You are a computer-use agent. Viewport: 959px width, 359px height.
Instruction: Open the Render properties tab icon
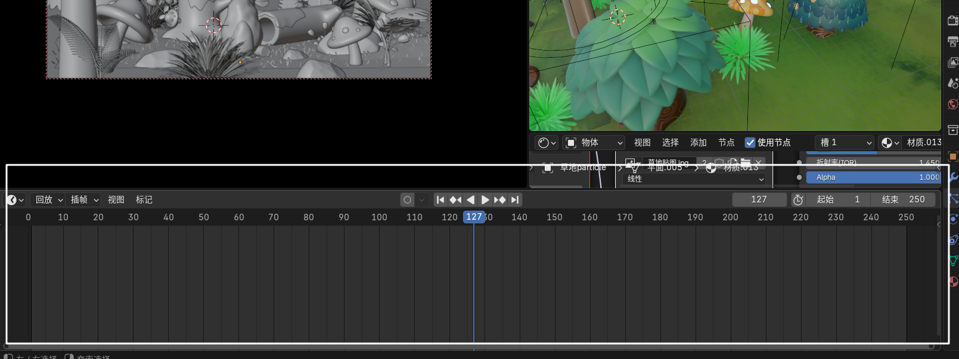point(952,21)
